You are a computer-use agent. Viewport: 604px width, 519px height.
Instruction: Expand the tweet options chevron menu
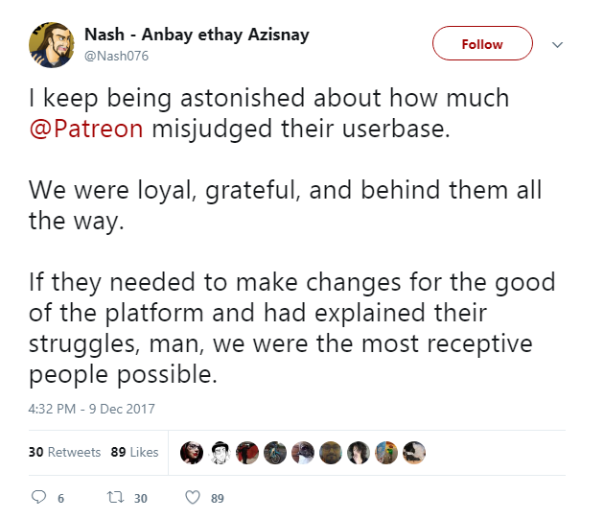[x=557, y=45]
